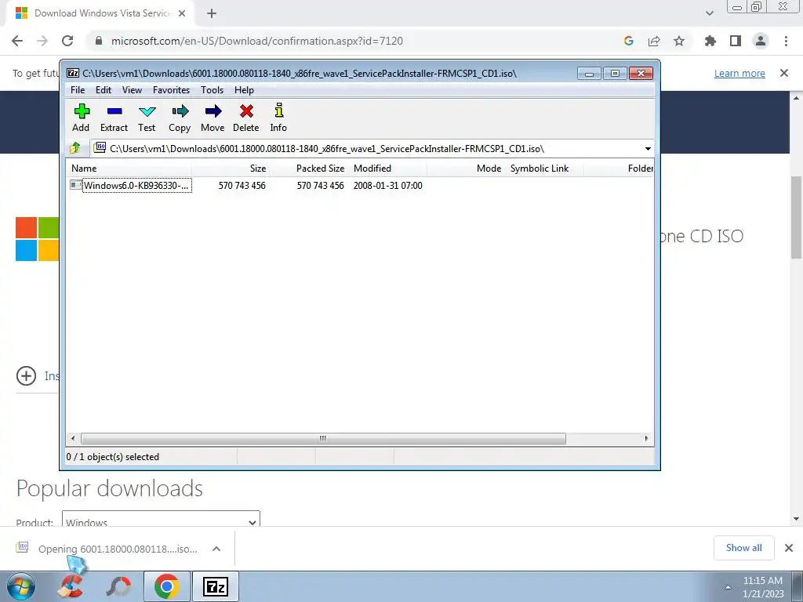Go up one folder level in 7-Zip
Screen dimensions: 803x602
click(74, 148)
